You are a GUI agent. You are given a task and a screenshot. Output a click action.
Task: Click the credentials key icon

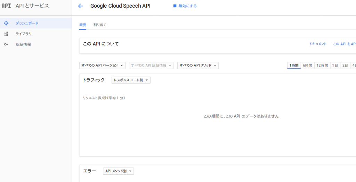(6, 44)
